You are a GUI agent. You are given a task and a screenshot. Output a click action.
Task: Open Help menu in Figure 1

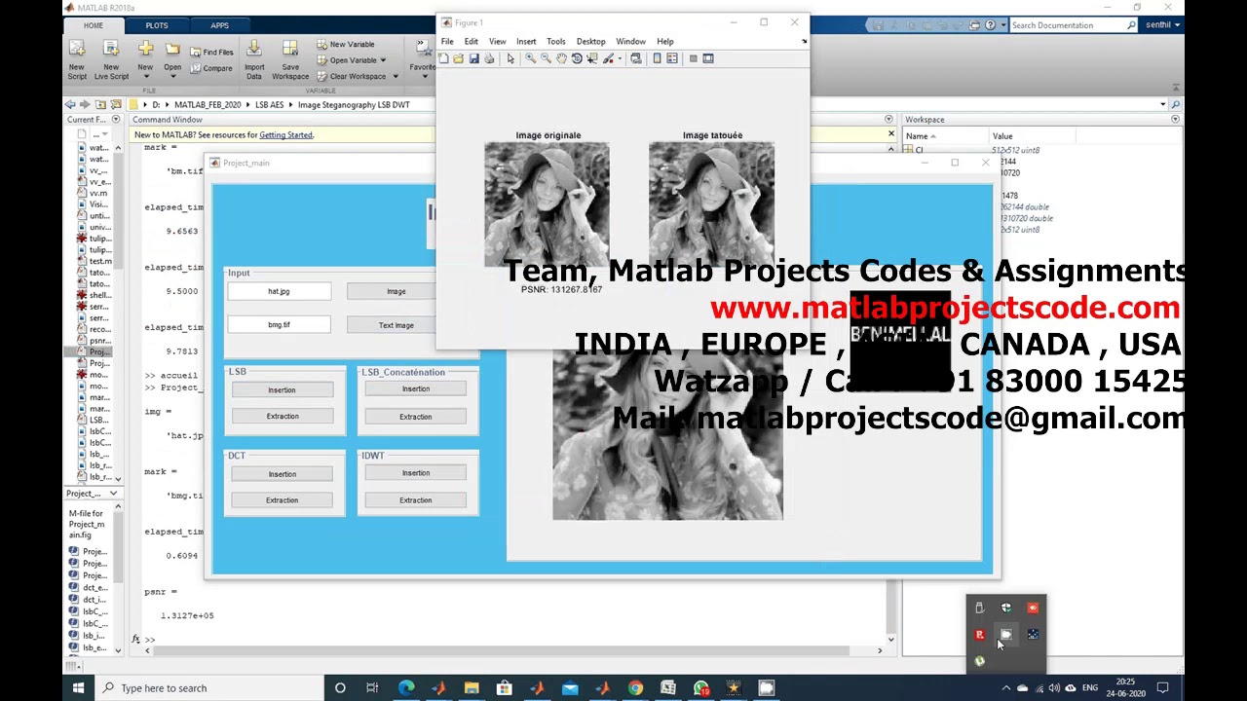[664, 41]
